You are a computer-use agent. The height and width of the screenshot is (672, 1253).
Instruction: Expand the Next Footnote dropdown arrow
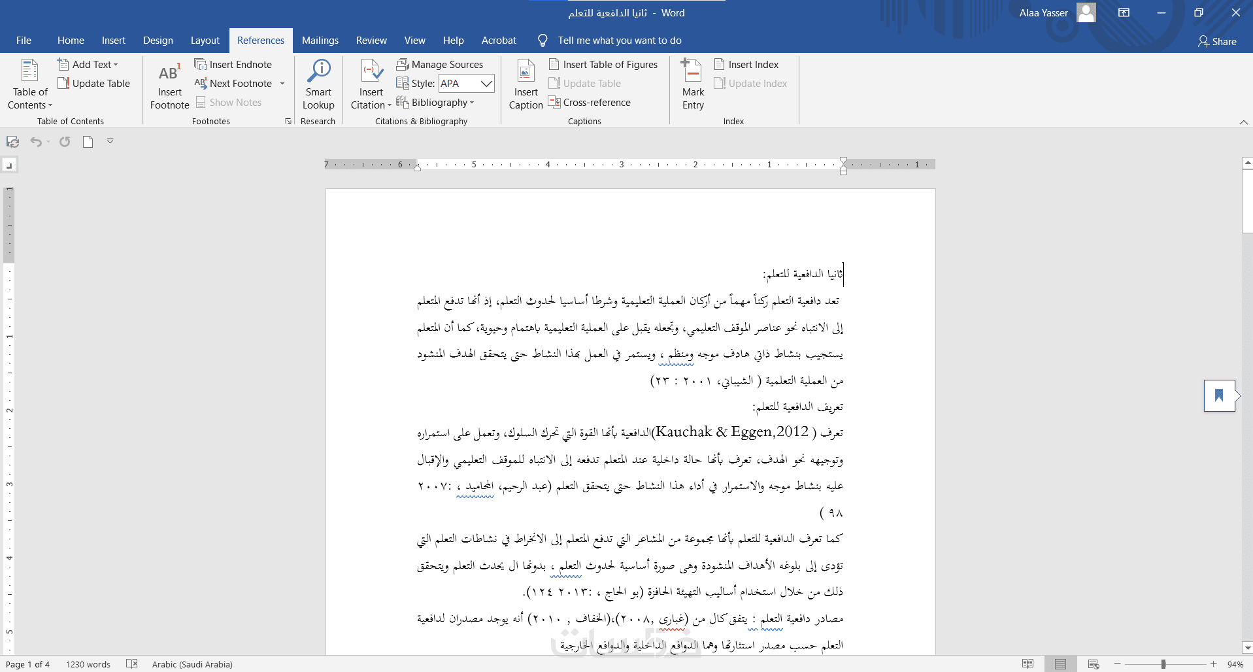tap(282, 84)
